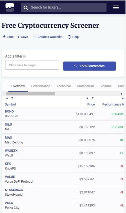Click the $175.090491 price cell
The image size is (126, 213).
coord(85,114)
